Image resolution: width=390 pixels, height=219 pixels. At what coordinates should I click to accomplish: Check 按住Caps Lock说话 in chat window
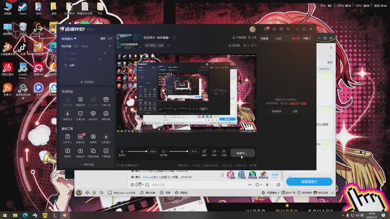110,193
